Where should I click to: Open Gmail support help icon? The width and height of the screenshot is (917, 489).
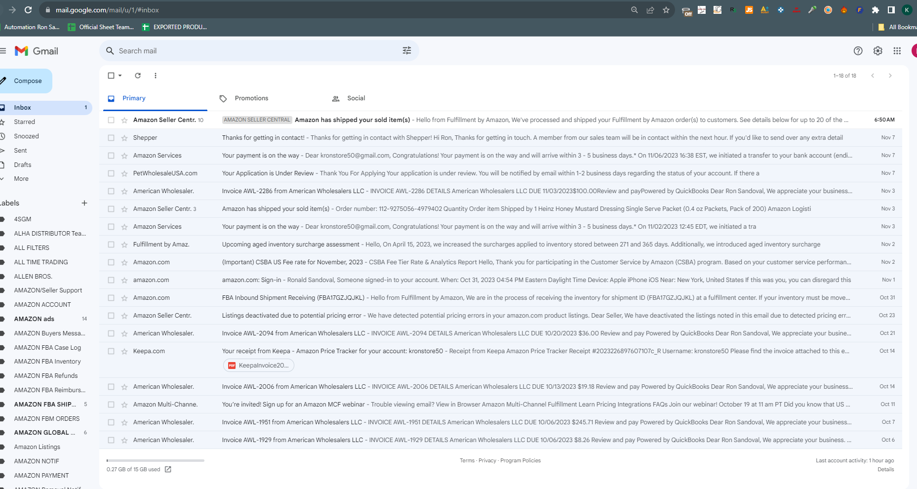coord(858,51)
